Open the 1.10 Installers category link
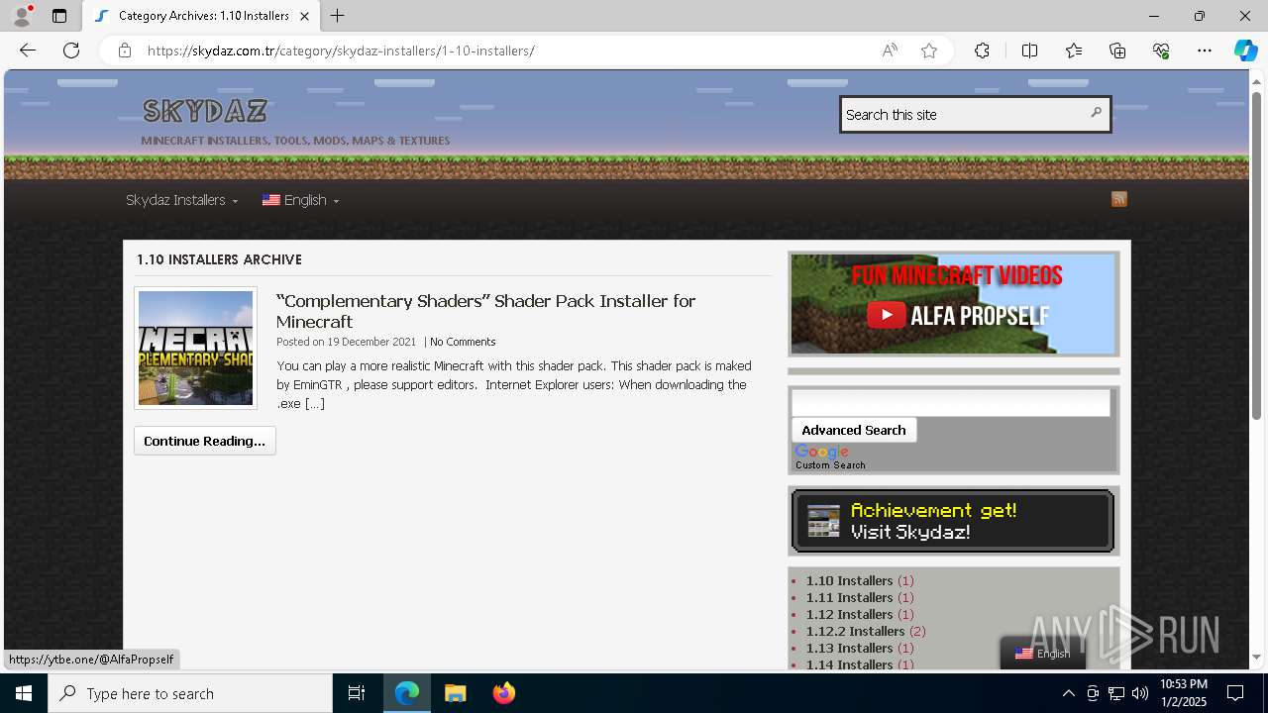The height and width of the screenshot is (713, 1268). (x=849, y=580)
